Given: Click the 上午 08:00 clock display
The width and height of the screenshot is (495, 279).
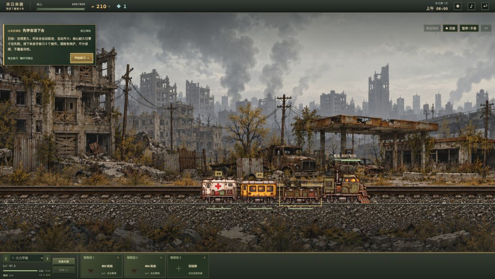Looking at the screenshot, I should (x=437, y=9).
